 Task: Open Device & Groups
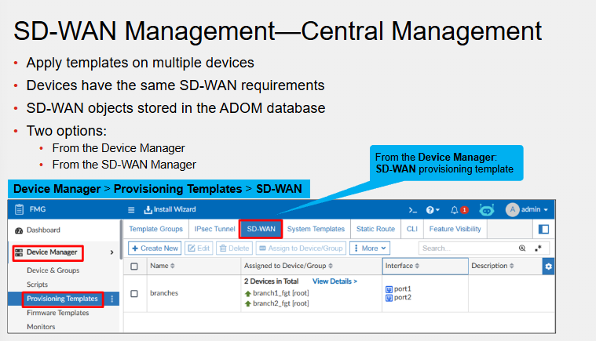click(53, 270)
